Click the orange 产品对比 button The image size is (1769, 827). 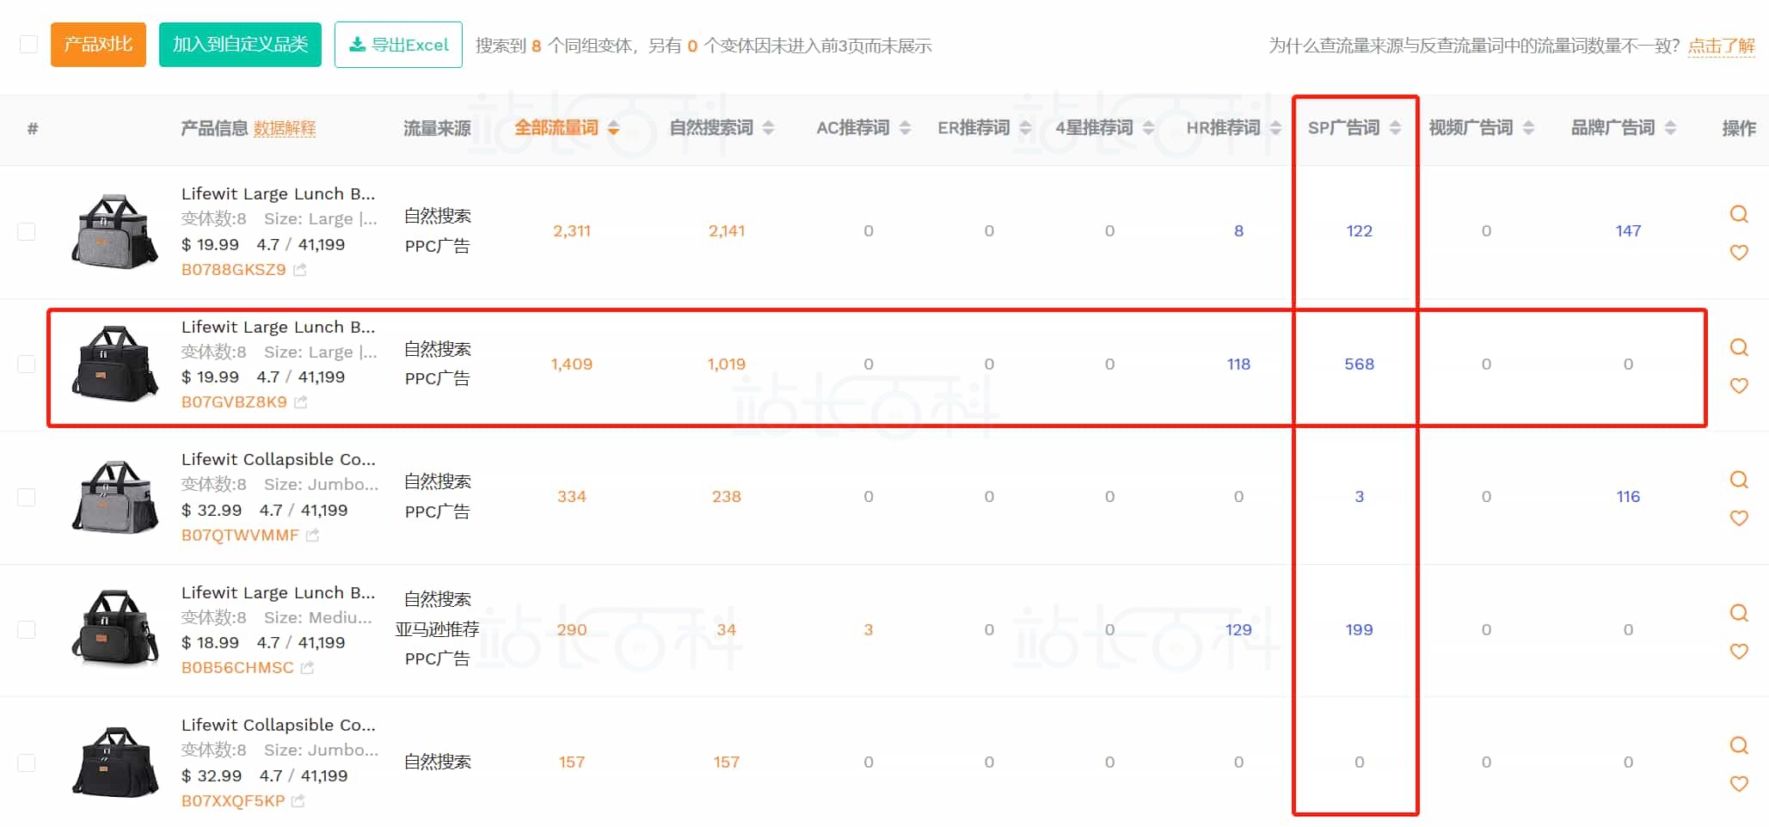coord(98,45)
